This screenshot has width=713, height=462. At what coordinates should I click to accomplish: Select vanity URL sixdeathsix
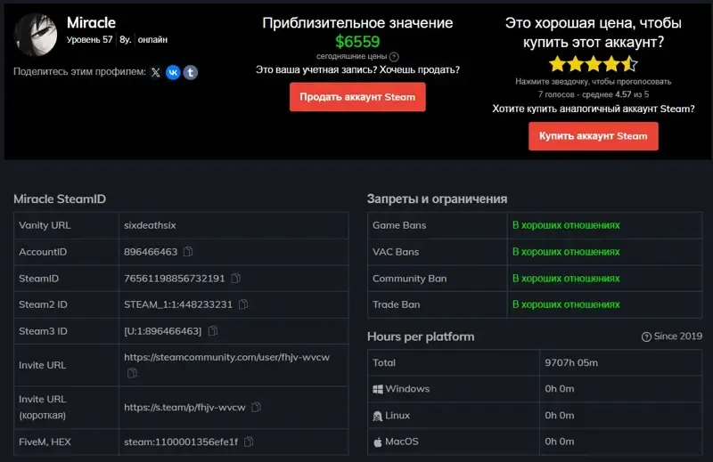point(150,225)
